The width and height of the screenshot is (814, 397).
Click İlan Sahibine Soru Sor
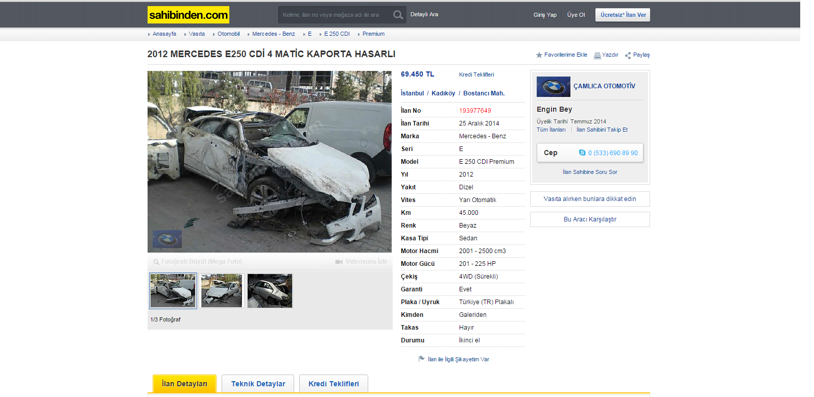pyautogui.click(x=590, y=172)
